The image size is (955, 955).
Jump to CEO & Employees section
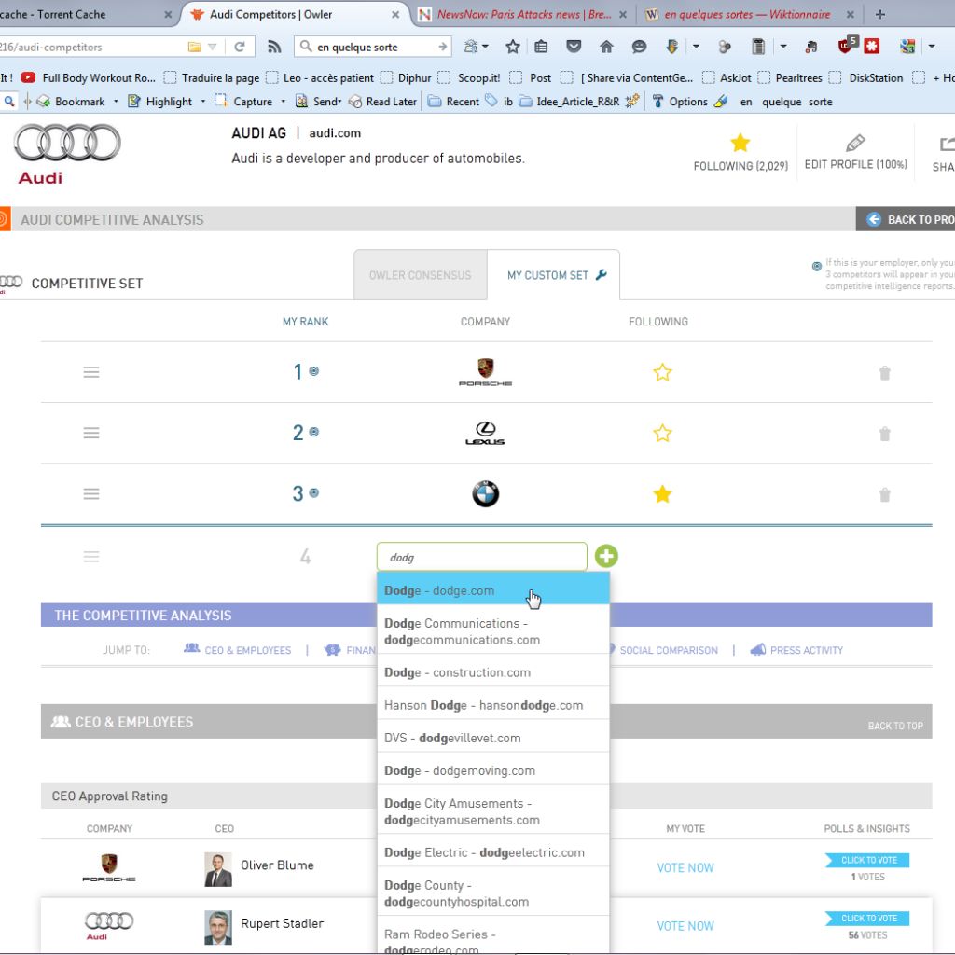pos(238,650)
